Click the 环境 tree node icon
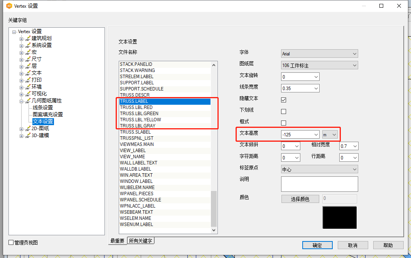Viewport: 411px width, 258px height. pyautogui.click(x=28, y=87)
